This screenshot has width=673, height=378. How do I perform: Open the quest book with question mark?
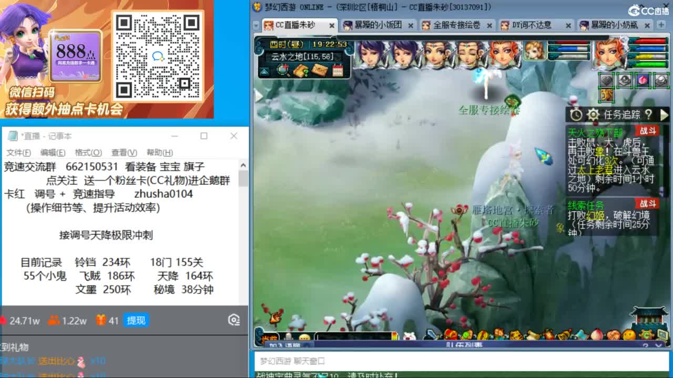[301, 70]
